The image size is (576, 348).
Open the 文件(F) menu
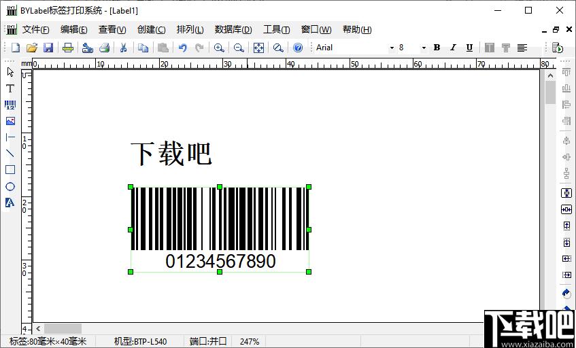pos(35,30)
